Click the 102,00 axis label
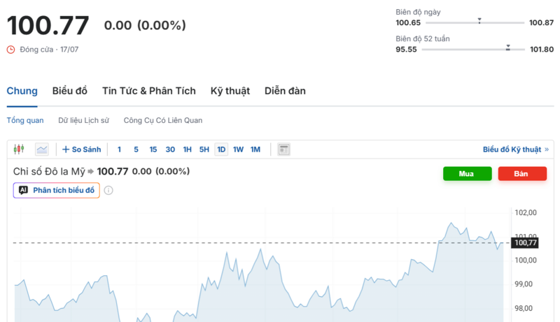This screenshot has height=322, width=560. point(526,212)
